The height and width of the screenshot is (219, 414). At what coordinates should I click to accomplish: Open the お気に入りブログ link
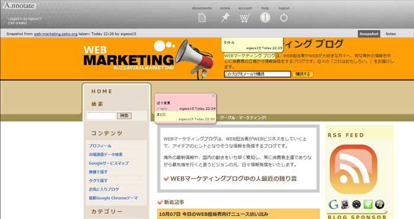[x=104, y=189]
